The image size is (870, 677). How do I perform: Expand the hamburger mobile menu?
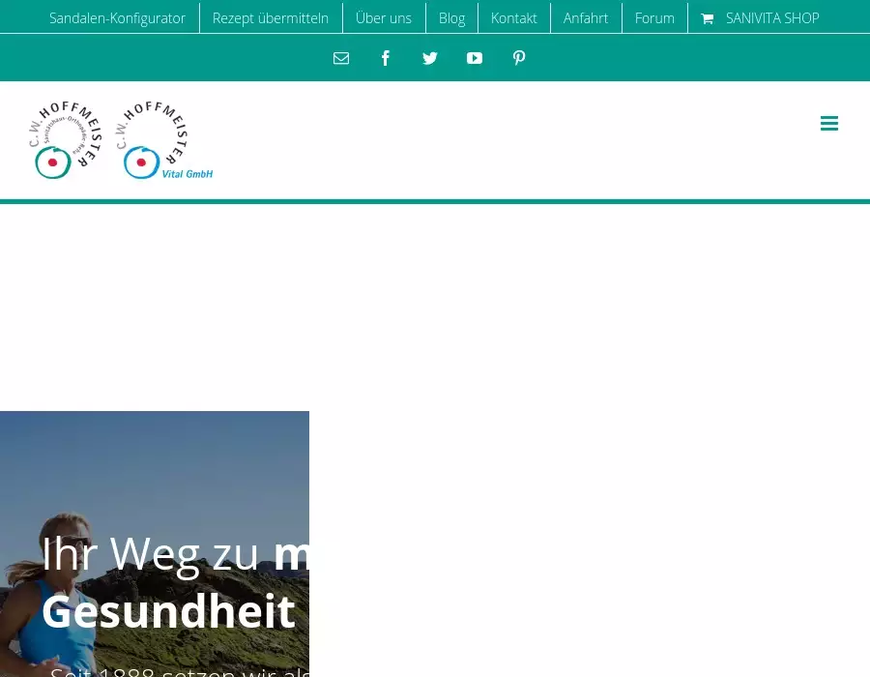[828, 124]
